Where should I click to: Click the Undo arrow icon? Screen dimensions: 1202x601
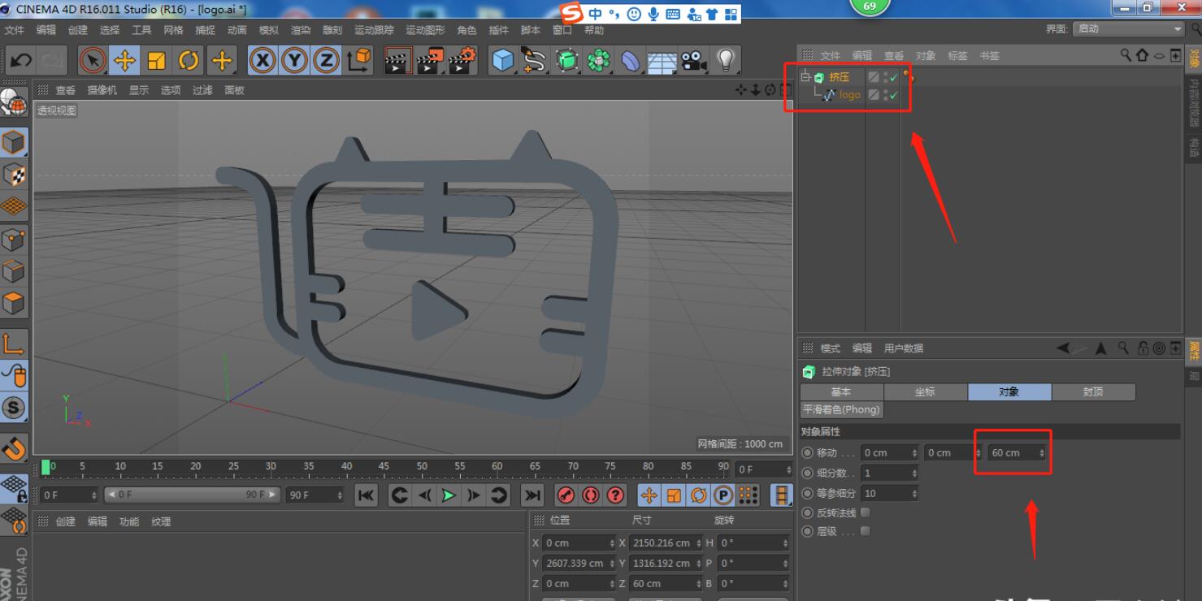(x=22, y=60)
